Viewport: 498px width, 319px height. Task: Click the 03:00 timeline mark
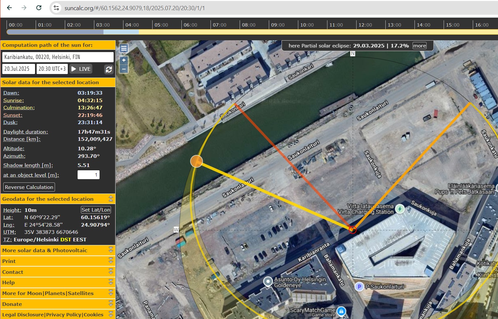103,25
